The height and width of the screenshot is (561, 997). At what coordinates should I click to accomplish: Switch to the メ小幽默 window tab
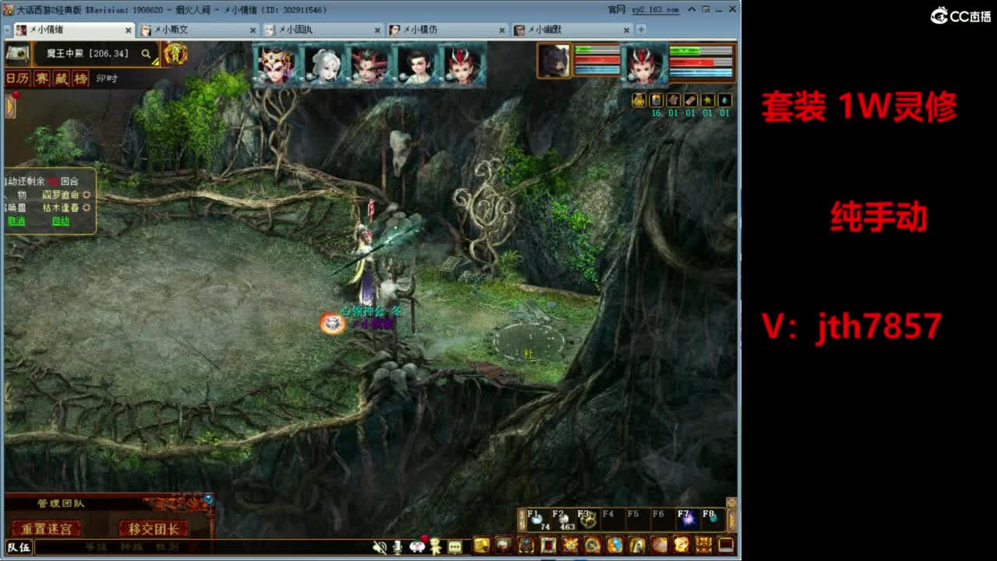[572, 30]
